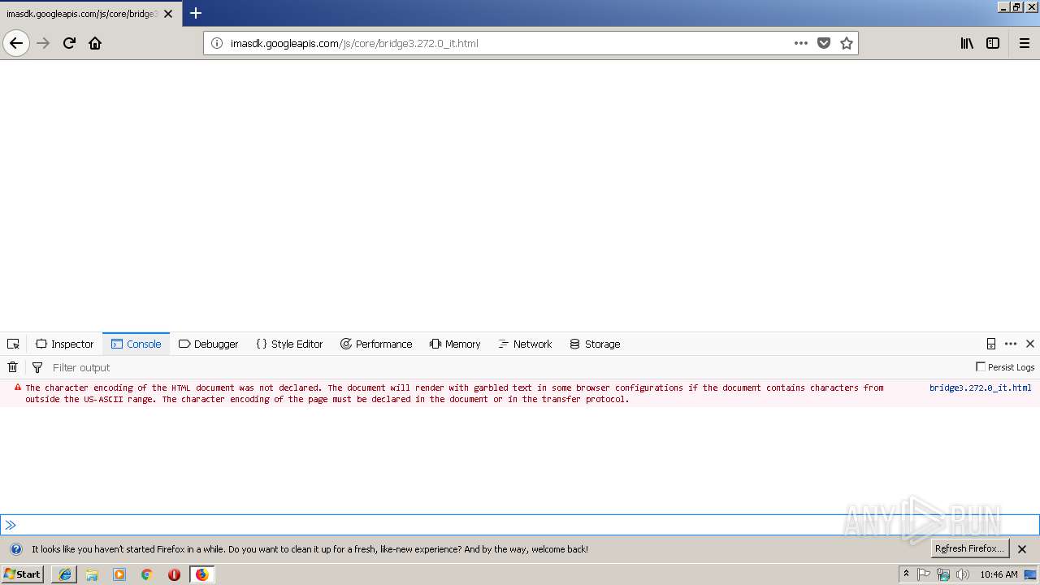Select the character encoding error message
The image size is (1040, 585).
tap(454, 393)
